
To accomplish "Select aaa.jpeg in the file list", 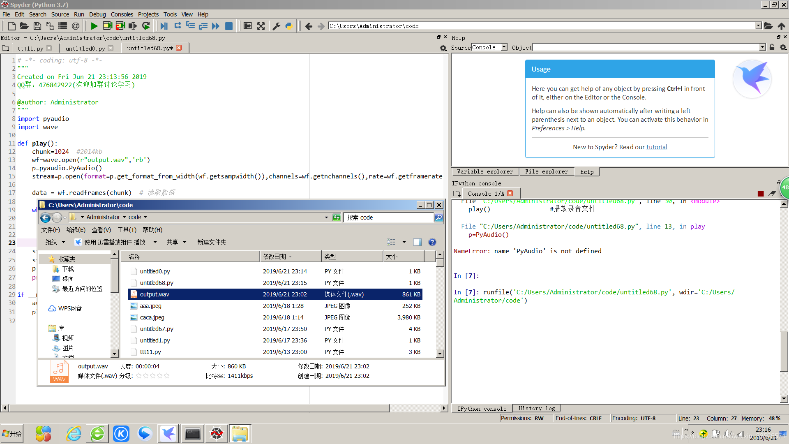I will pyautogui.click(x=275, y=306).
